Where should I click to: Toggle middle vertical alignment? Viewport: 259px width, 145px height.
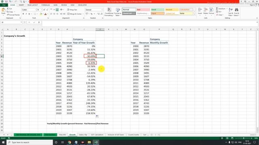click(x=54, y=10)
